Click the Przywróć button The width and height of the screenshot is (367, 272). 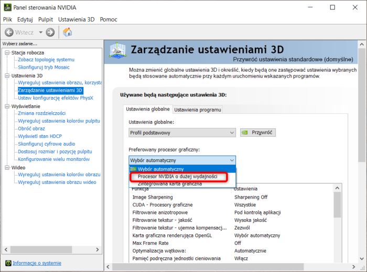click(x=258, y=133)
